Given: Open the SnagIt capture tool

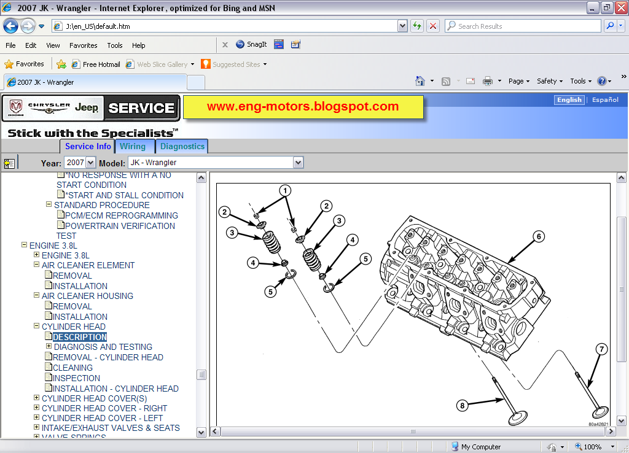Looking at the screenshot, I should (251, 44).
